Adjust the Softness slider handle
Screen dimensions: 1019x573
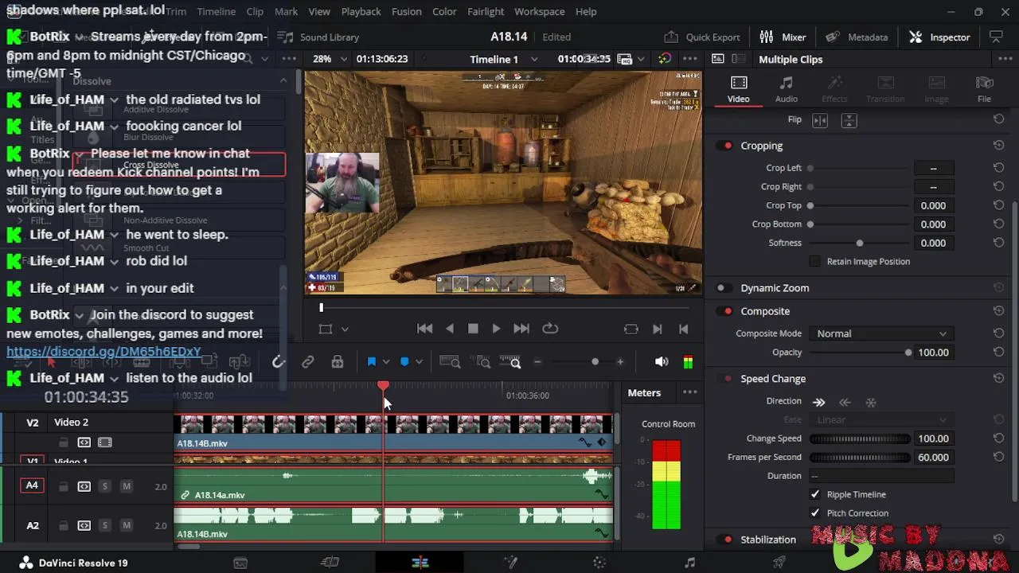859,243
